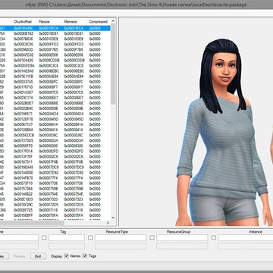Tick the checkbox beside the ResourceGroup filter field
Image resolution: width=273 pixels, height=273 pixels.
click(152, 237)
